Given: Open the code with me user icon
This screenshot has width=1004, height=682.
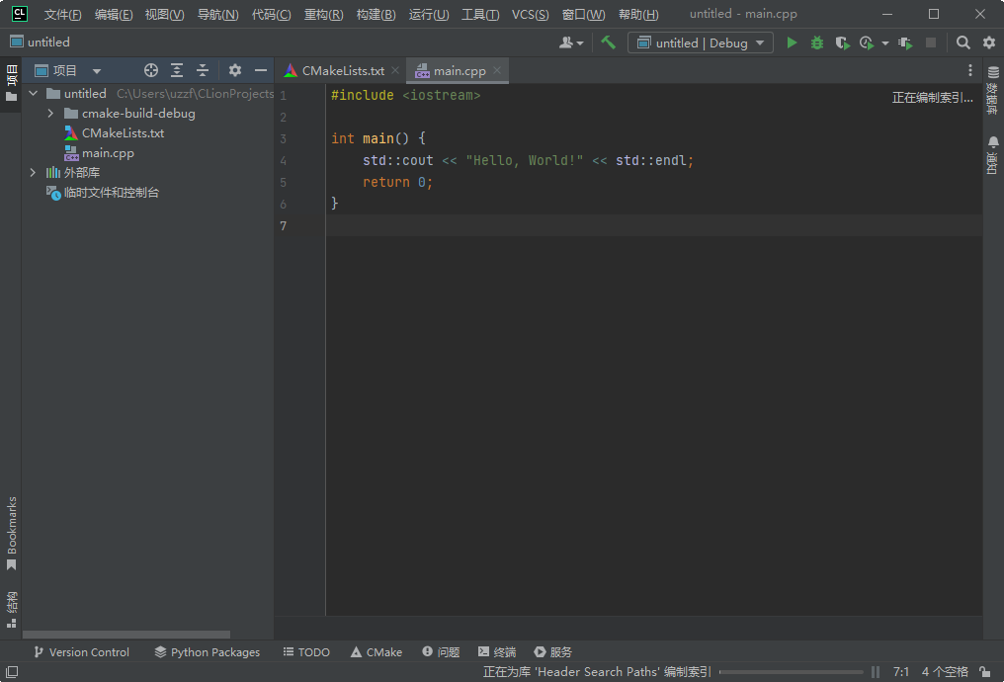Looking at the screenshot, I should 571,43.
